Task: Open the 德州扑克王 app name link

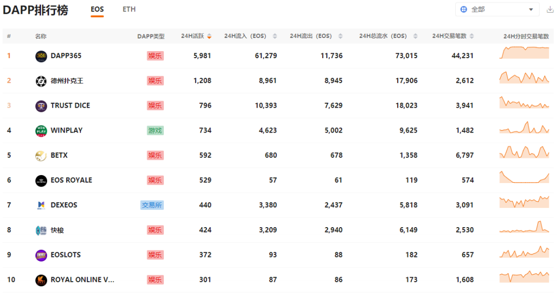Action: pyautogui.click(x=67, y=81)
